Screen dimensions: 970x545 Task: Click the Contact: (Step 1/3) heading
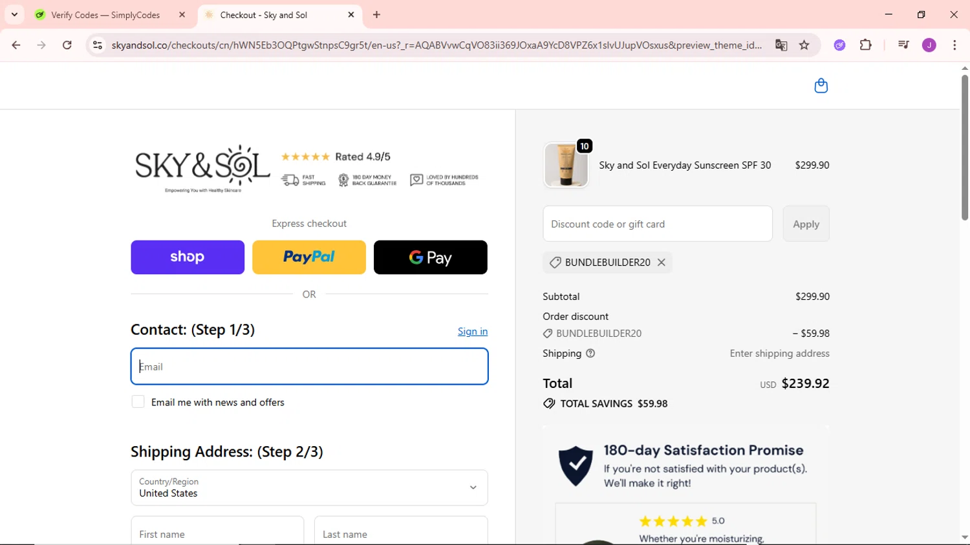(x=193, y=330)
